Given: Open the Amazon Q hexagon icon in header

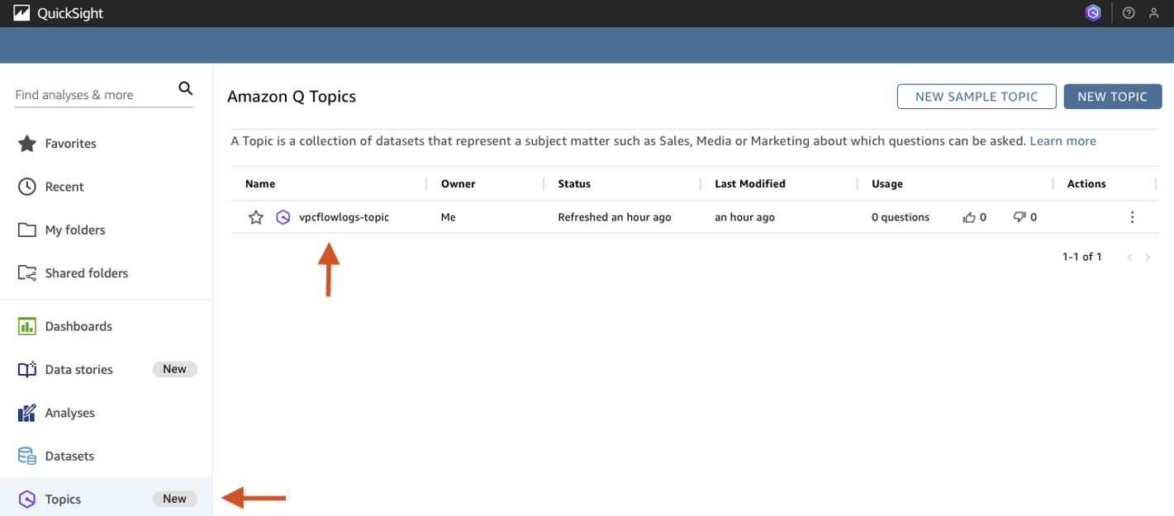Looking at the screenshot, I should tap(1093, 13).
